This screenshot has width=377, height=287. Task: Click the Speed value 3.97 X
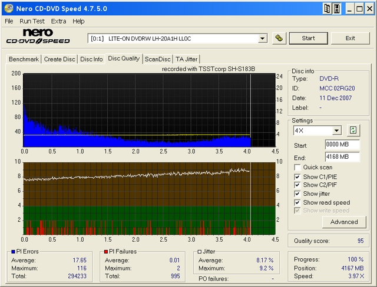356,276
